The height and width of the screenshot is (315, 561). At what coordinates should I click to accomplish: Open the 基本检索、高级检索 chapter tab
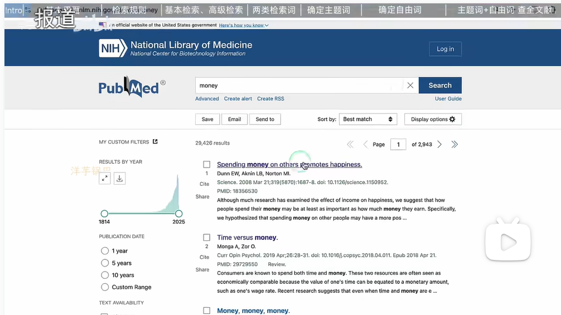click(204, 10)
